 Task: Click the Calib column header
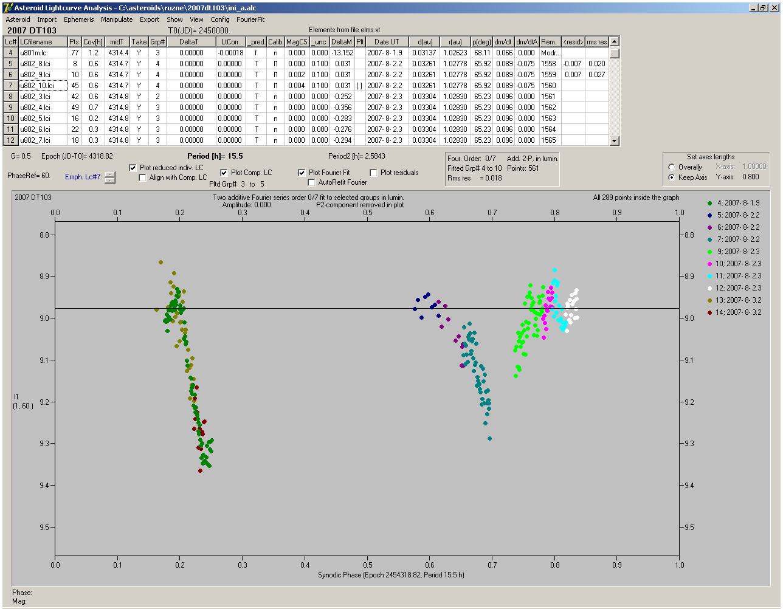(275, 42)
